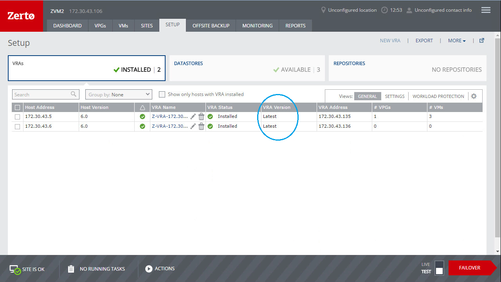The image size is (501, 282).
Task: Click the search magnifier icon
Action: pyautogui.click(x=74, y=94)
